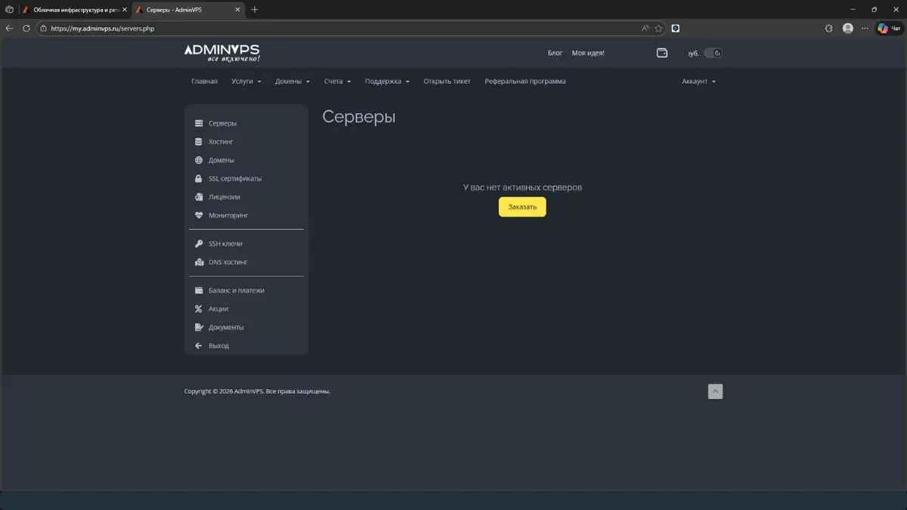Open the wallet icon in the header
This screenshot has width=907, height=510.
(x=662, y=53)
